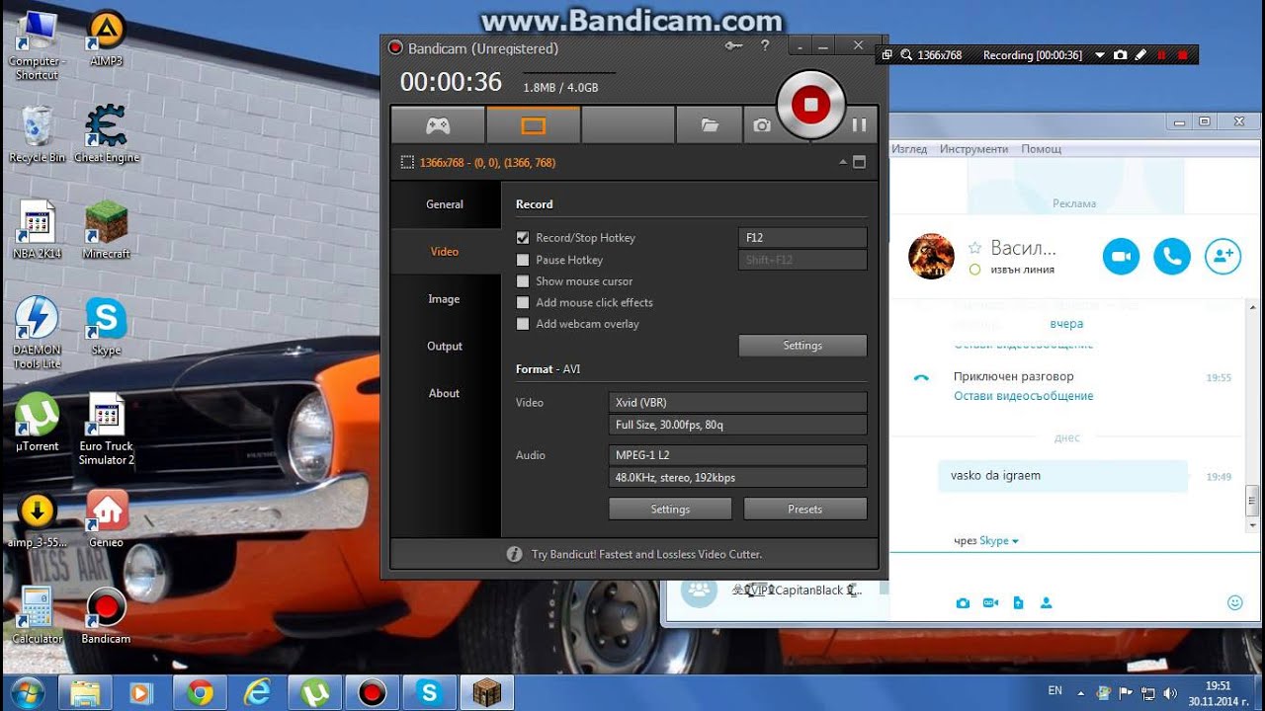Open the Skype emoticon smiley picker
The image size is (1265, 711).
coord(1234,602)
